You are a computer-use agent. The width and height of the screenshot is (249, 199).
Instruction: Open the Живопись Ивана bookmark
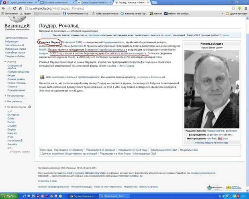[134, 14]
